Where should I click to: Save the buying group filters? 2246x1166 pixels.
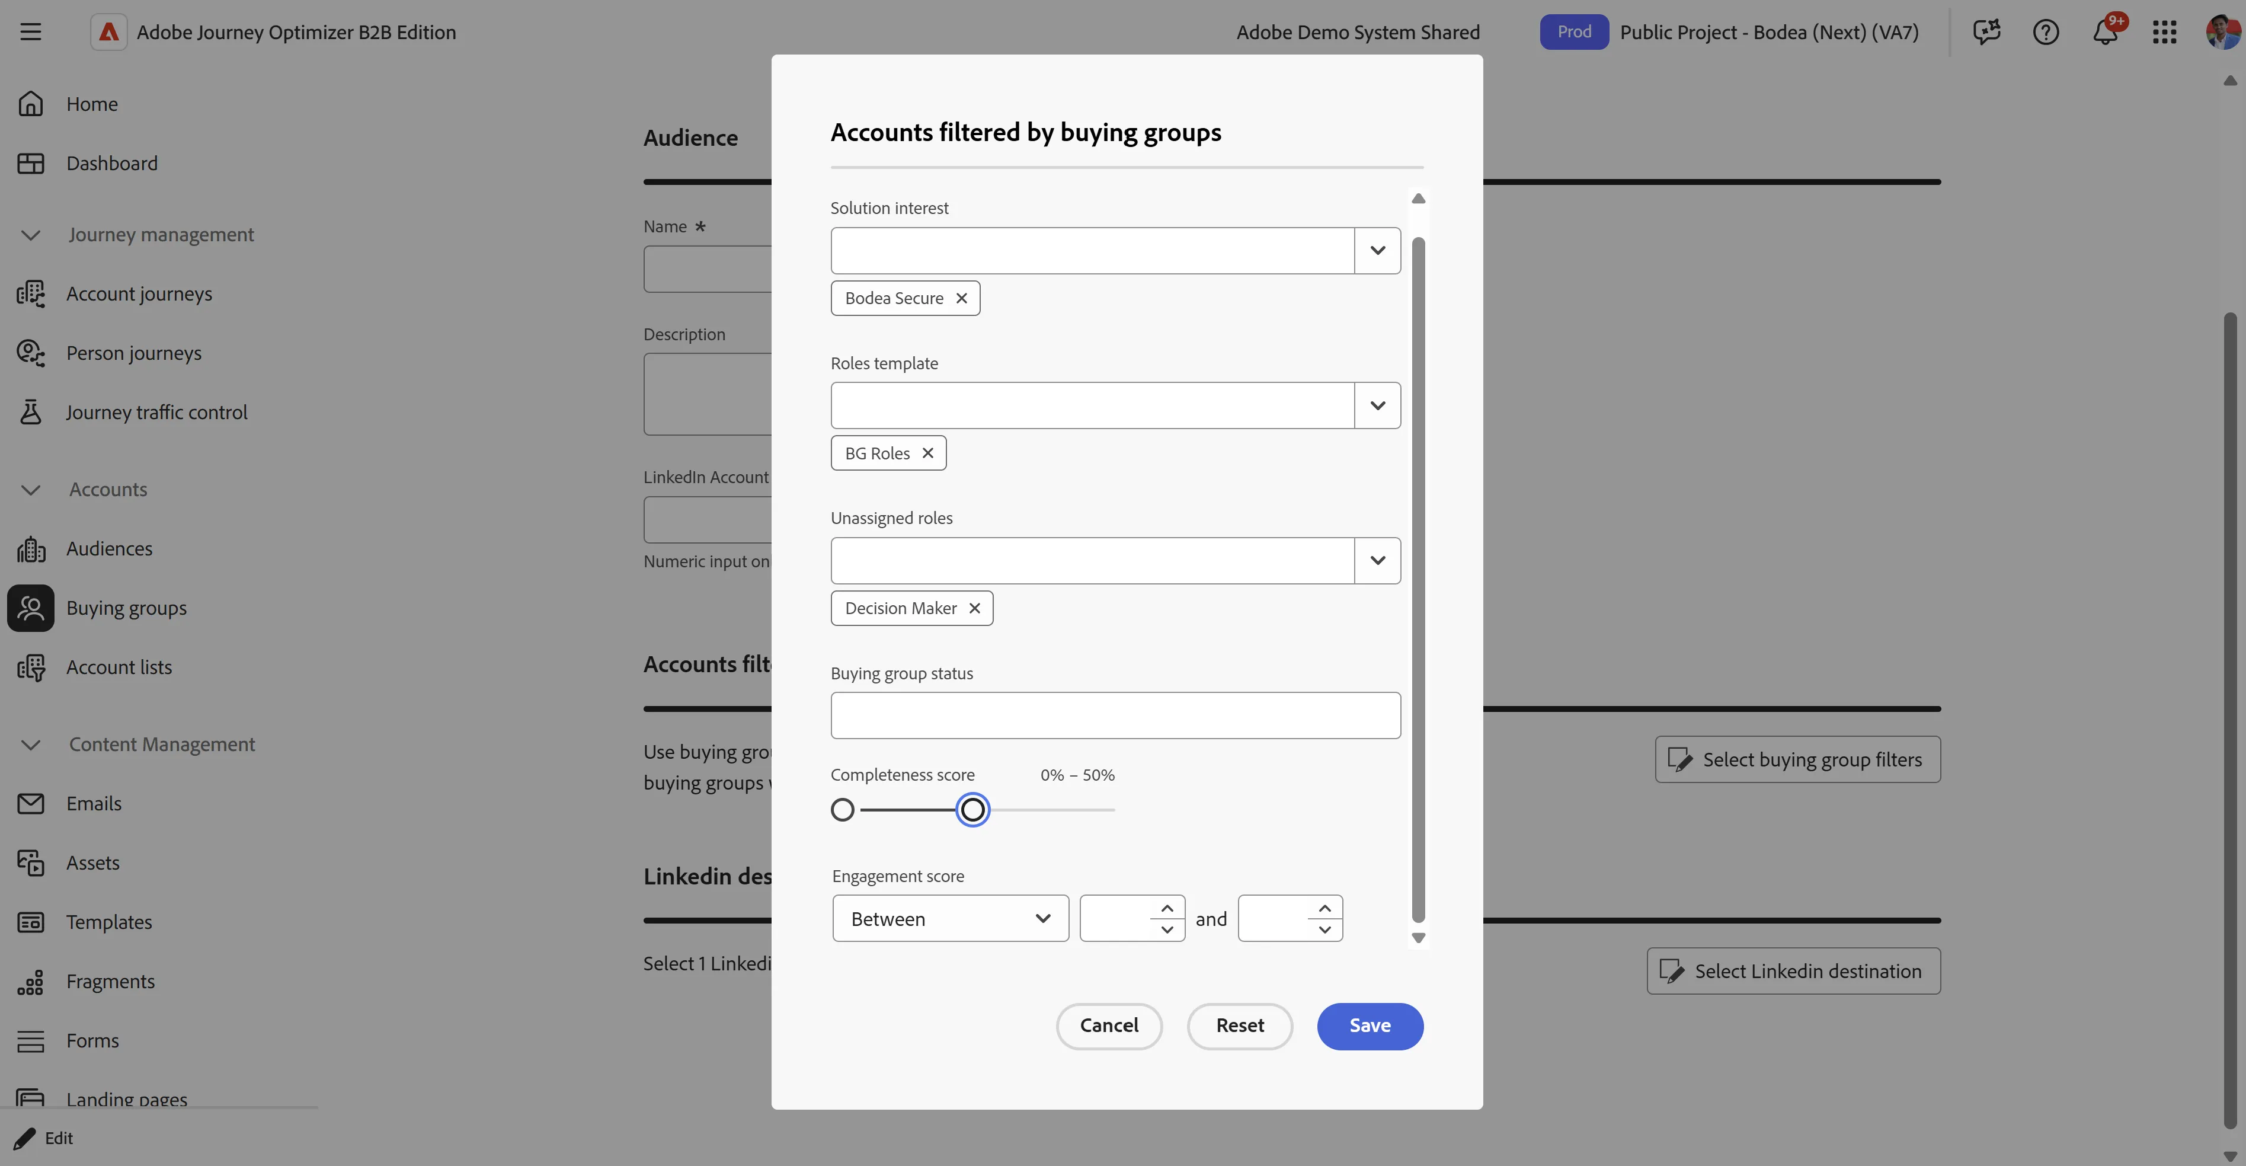point(1370,1026)
